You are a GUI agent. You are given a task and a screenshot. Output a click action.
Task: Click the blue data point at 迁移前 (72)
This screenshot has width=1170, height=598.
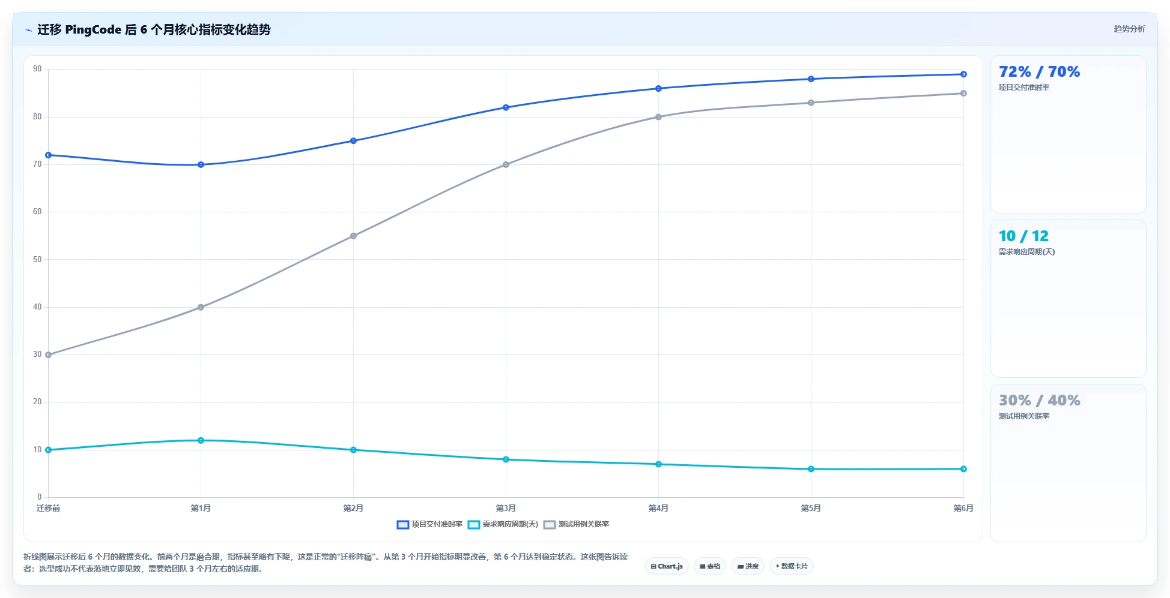[x=49, y=155]
